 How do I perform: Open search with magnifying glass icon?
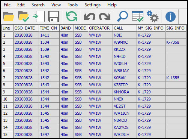[122, 16]
